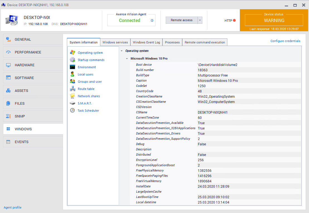Image resolution: width=309 pixels, height=213 pixels.
Task: Click the WARNING device status box
Action: [274, 20]
